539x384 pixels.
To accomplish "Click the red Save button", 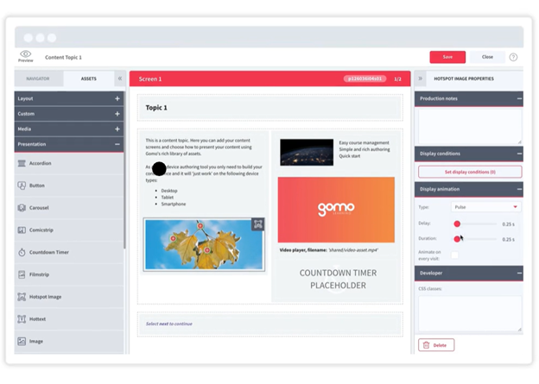I will pyautogui.click(x=447, y=57).
